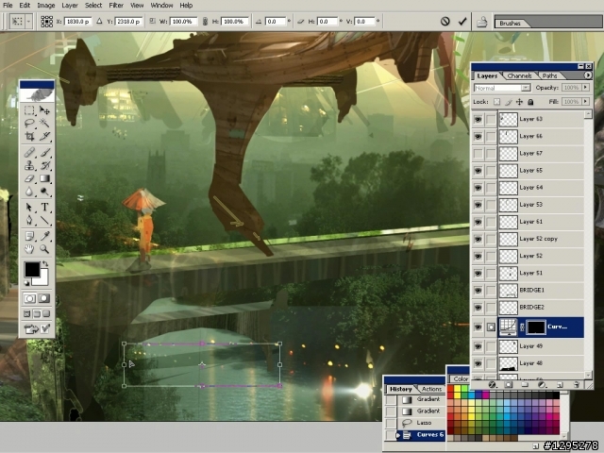This screenshot has width=604, height=453.
Task: Select the Pen tool
Action: coord(29,220)
